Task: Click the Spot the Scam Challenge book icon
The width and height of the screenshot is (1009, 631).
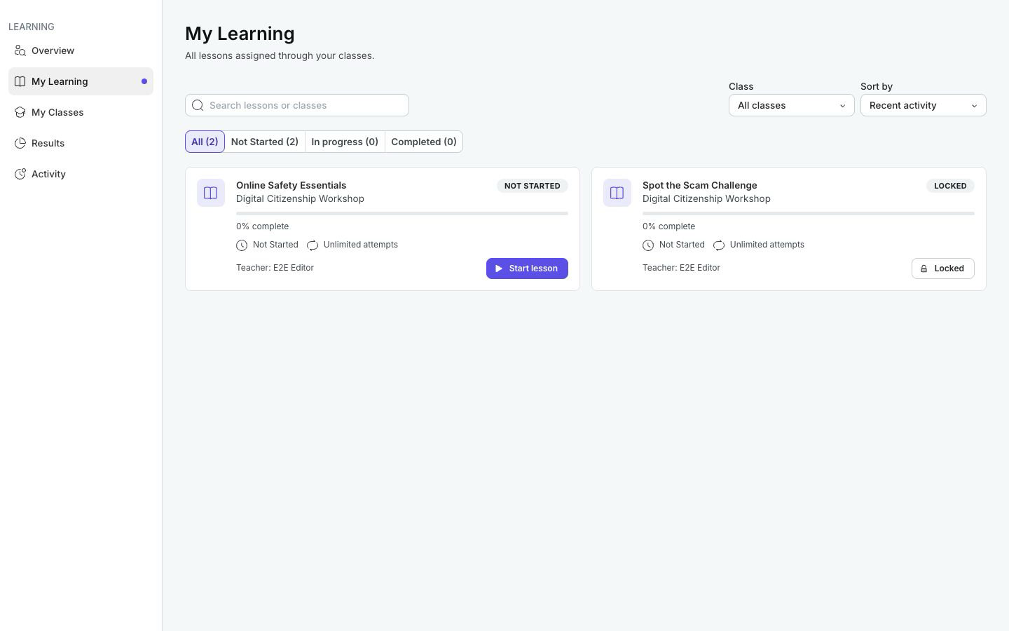Action: coord(617,193)
